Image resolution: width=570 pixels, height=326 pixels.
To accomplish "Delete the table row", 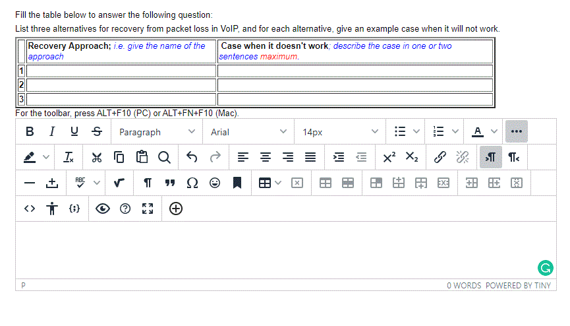I will click(x=443, y=183).
